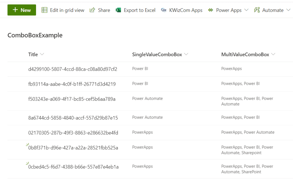Click the Automate flow icon
The width and height of the screenshot is (293, 181).
point(257,10)
